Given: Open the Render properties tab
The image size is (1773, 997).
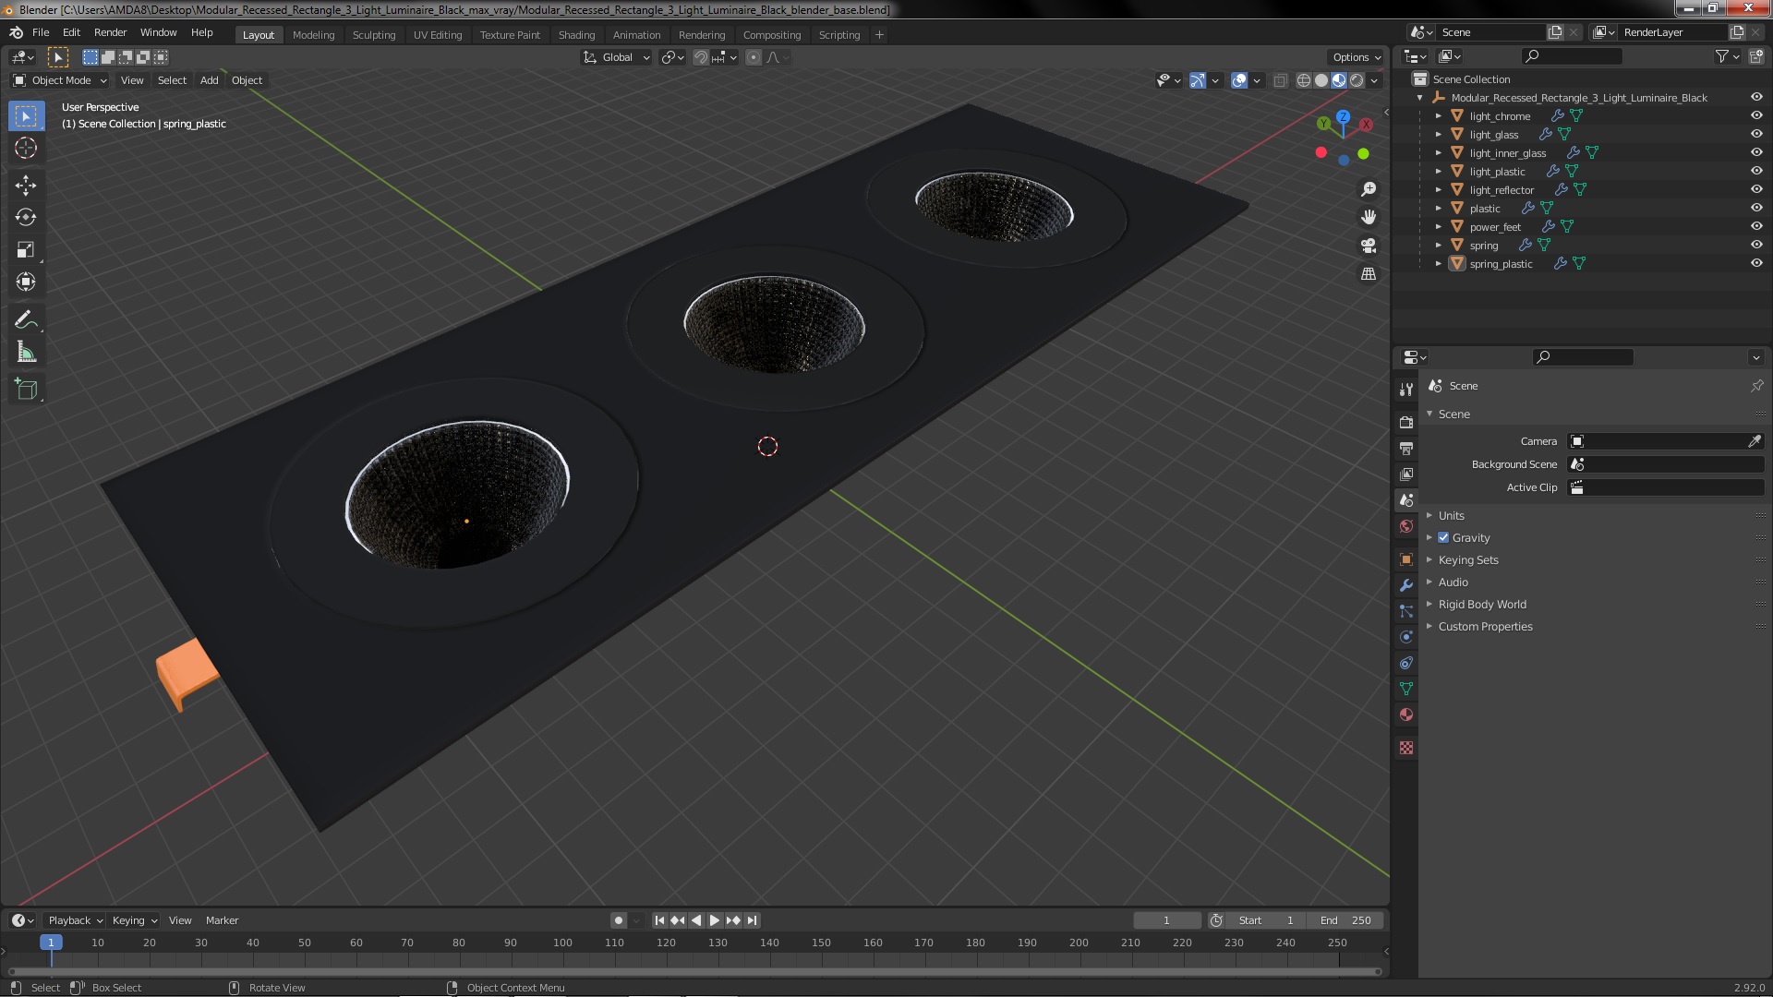Looking at the screenshot, I should [1406, 422].
